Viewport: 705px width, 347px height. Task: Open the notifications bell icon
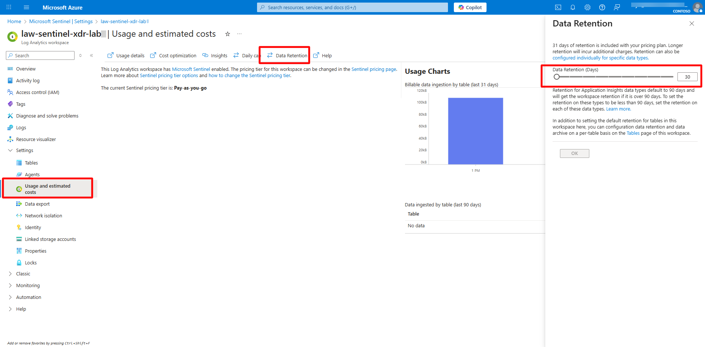click(x=573, y=7)
